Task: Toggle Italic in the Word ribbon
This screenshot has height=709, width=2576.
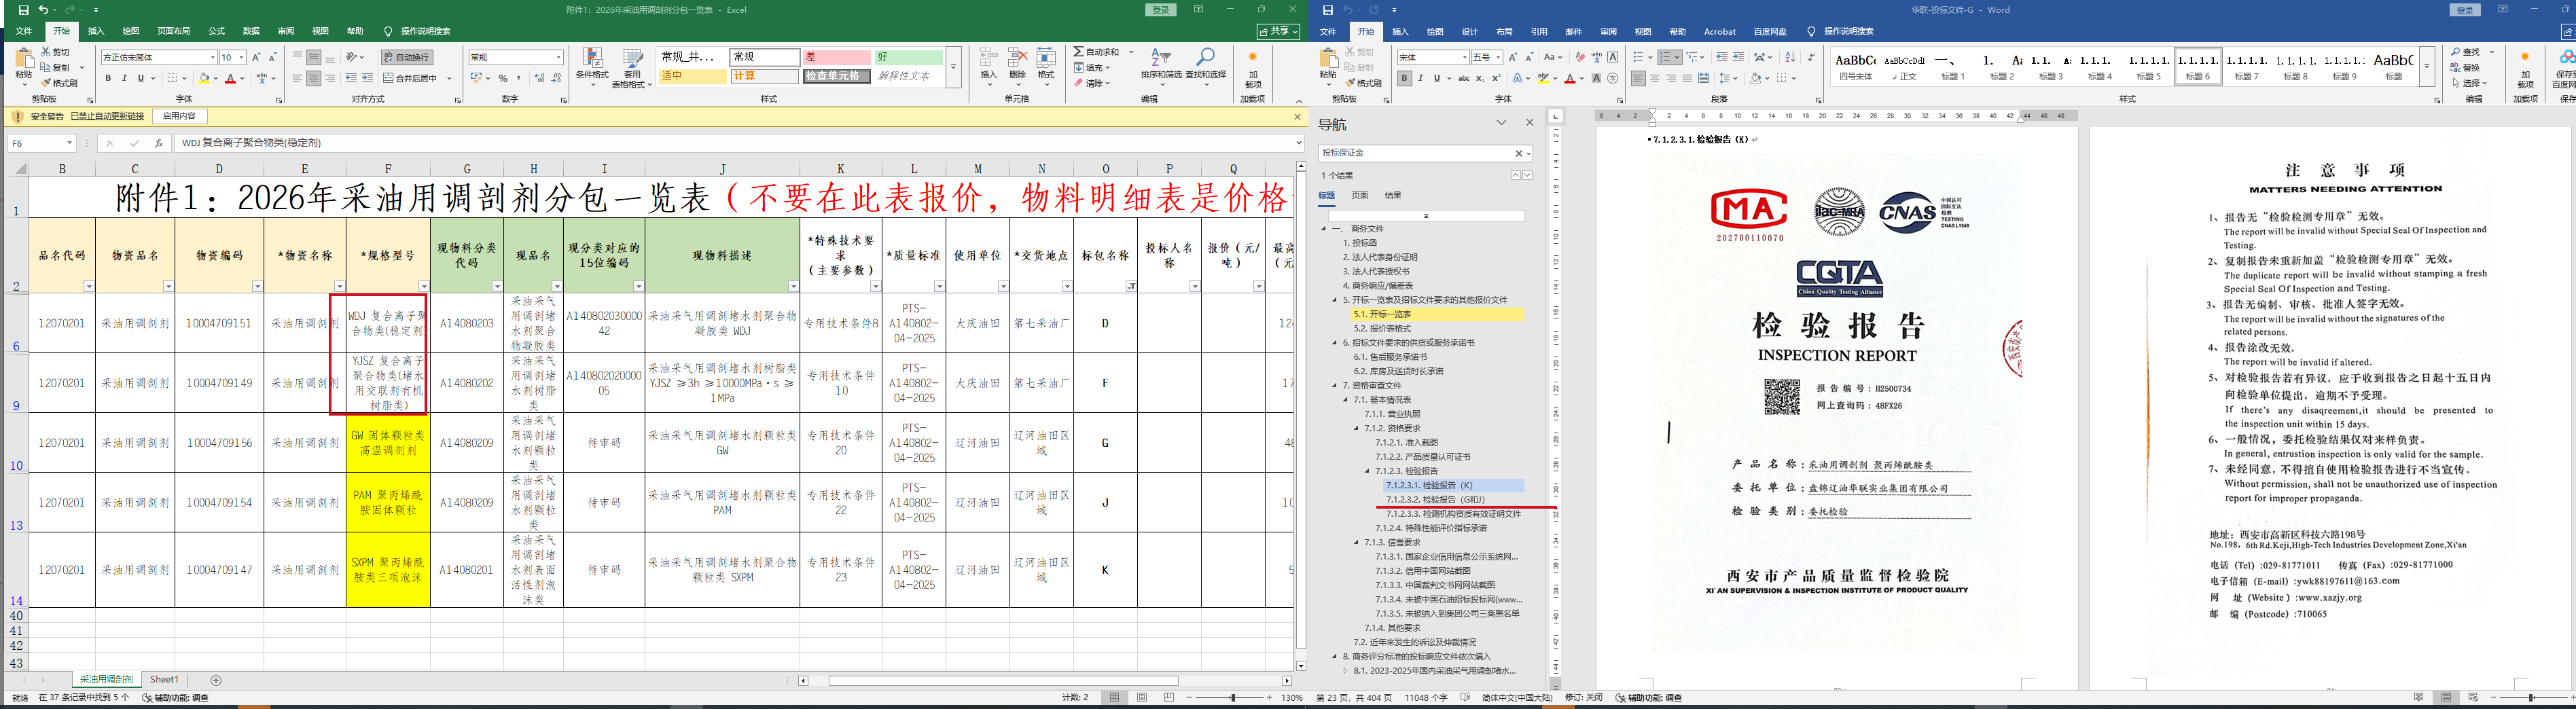Action: click(x=1420, y=78)
